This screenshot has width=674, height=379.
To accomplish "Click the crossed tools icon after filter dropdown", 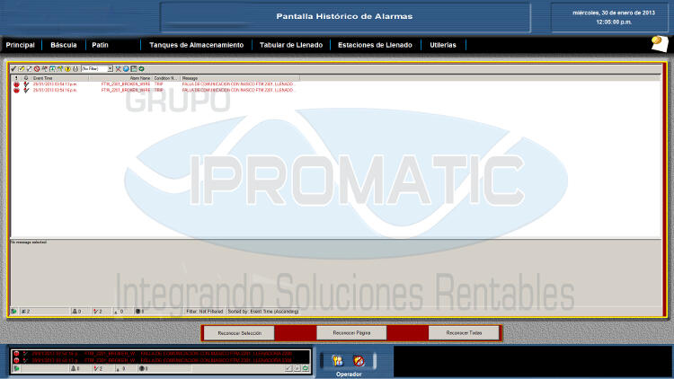I will click(119, 69).
